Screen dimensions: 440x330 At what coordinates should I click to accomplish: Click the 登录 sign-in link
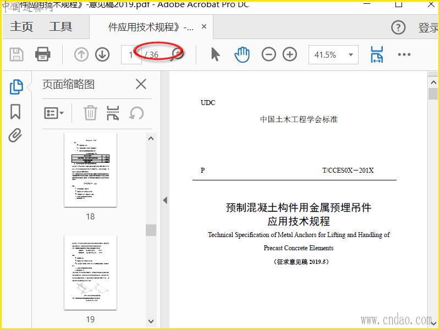[428, 28]
